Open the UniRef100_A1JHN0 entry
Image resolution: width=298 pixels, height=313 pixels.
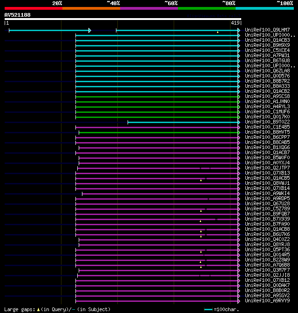[267, 101]
